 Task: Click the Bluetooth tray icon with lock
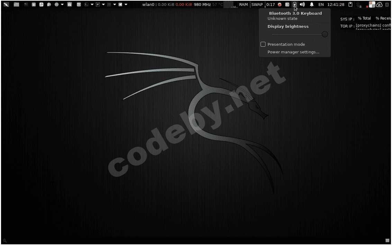click(359, 4)
